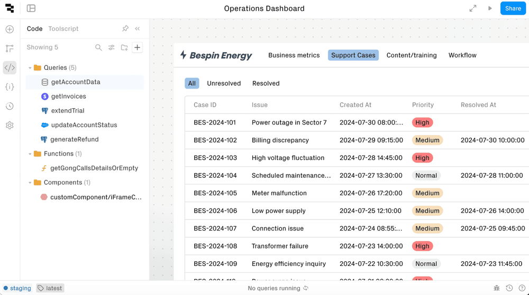Search queries with magnifier icon
The image size is (529, 295).
point(98,47)
